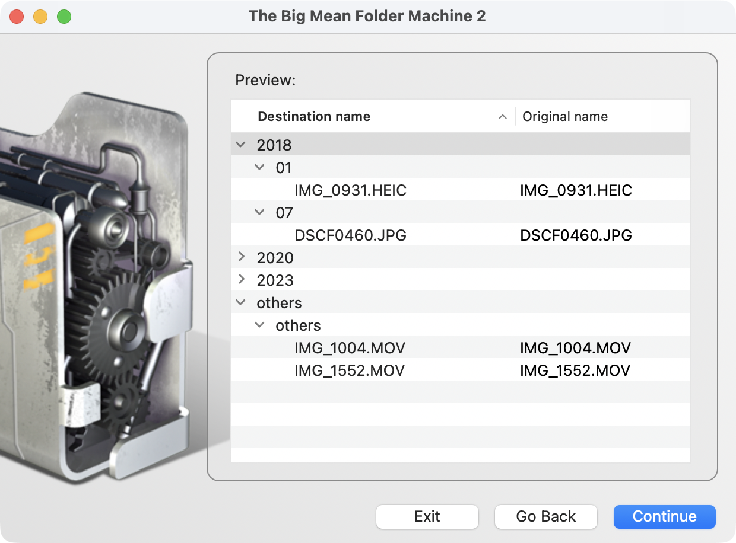
Task: Select the 2018 folder row
Action: 461,144
